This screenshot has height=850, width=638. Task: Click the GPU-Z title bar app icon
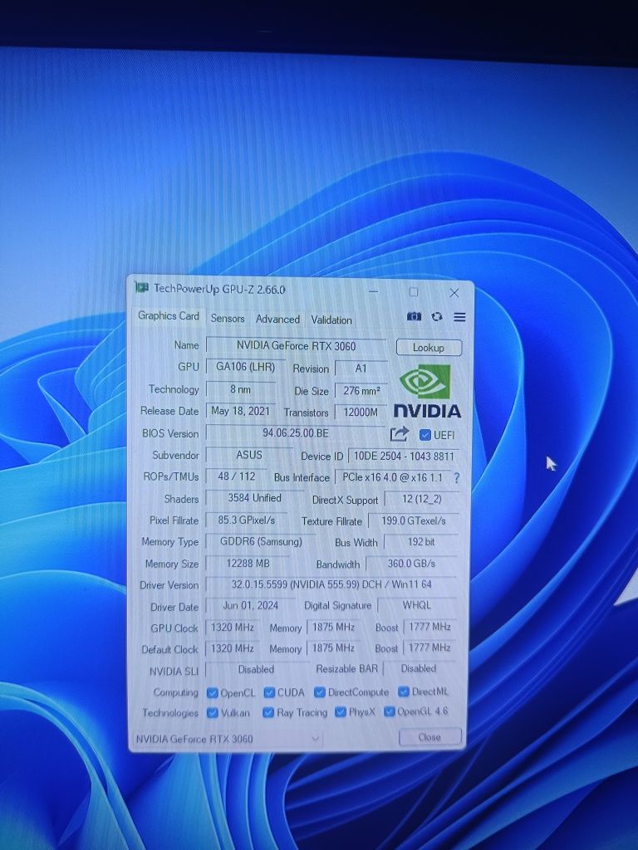tap(142, 287)
